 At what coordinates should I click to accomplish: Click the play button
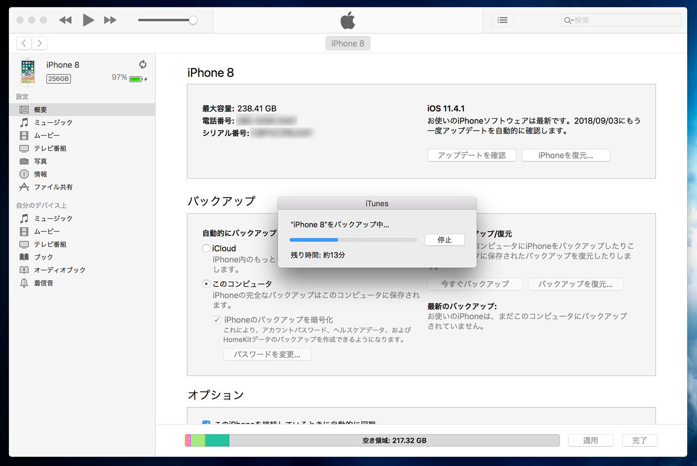(x=88, y=20)
